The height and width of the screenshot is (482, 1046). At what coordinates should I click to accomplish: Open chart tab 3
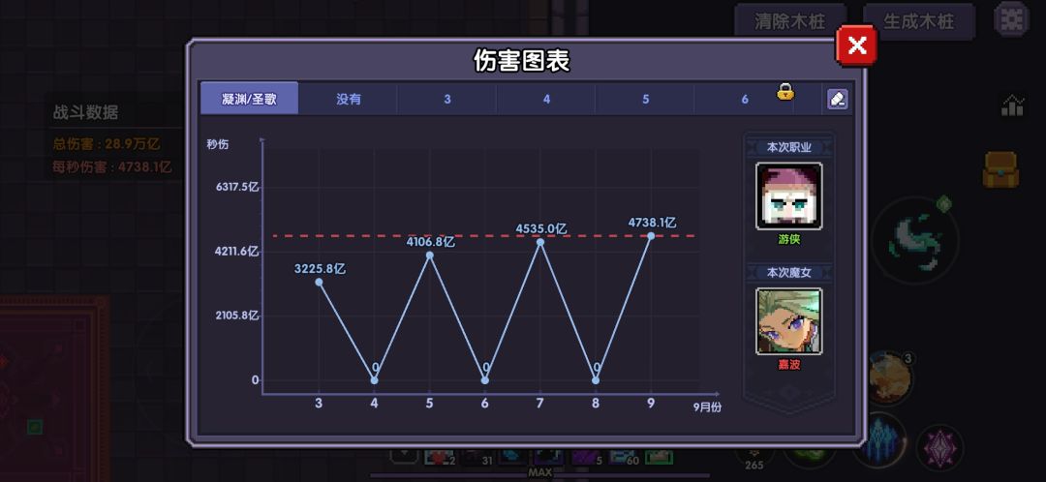pos(446,99)
